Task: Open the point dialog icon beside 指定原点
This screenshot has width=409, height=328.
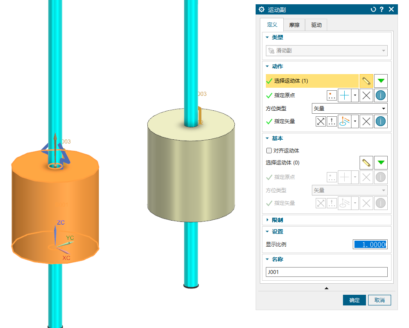Action: click(x=332, y=95)
